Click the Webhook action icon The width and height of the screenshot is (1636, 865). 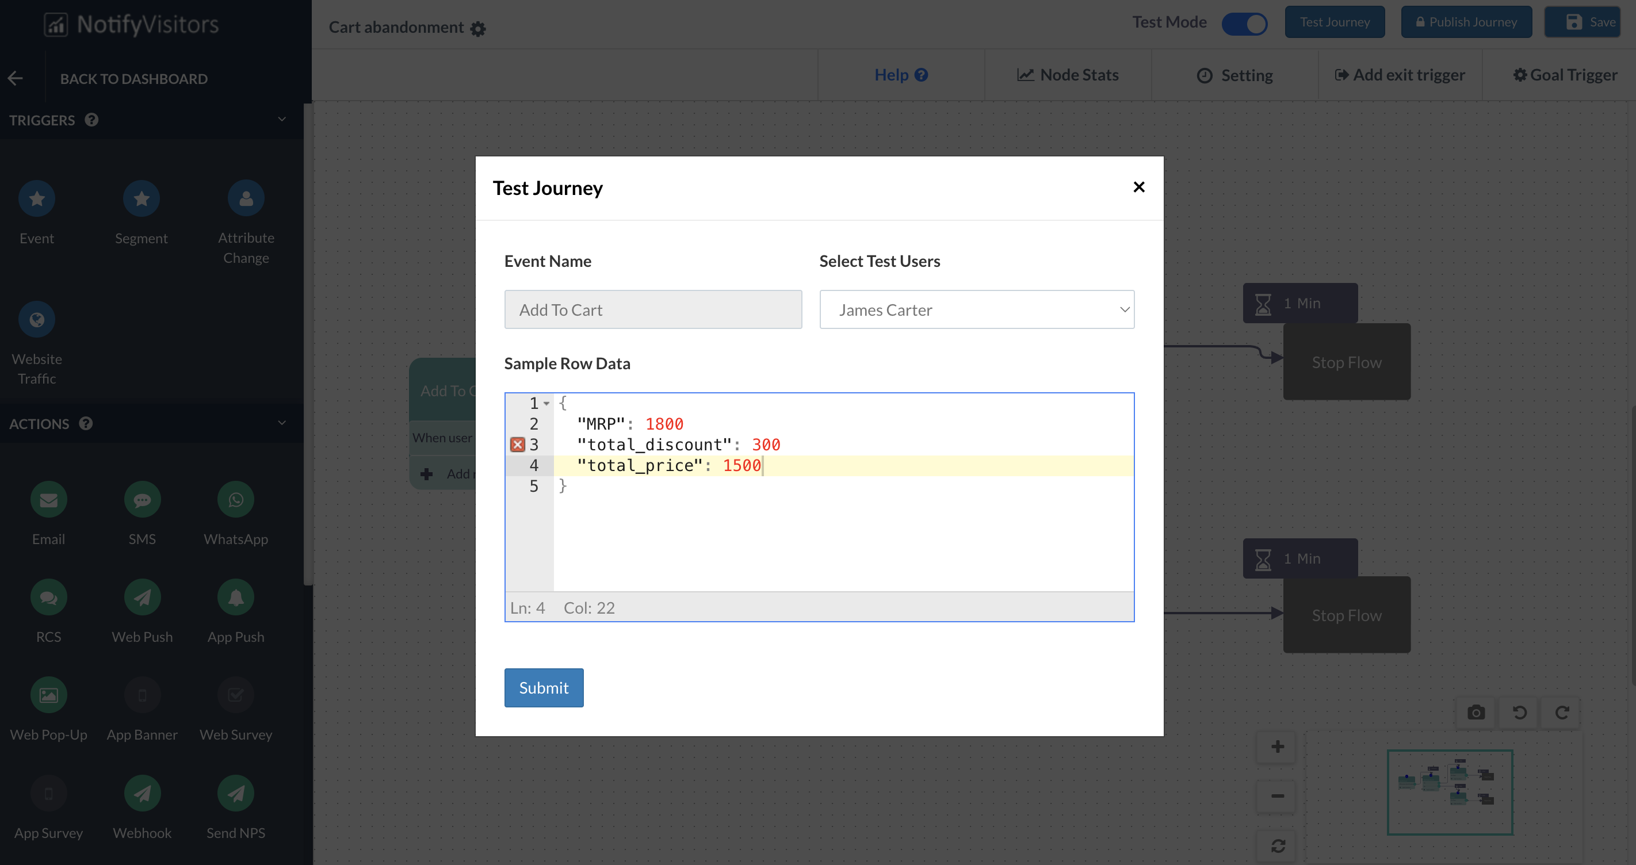(x=142, y=793)
